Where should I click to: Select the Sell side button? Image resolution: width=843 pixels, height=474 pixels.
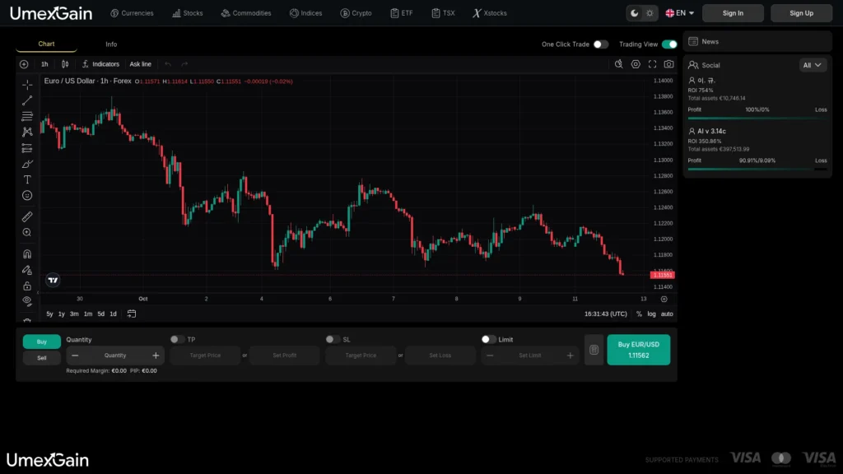41,358
